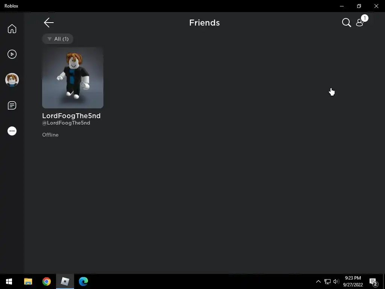Screen dimensions: 385x289
Task: Open the avatar profile icon in sidebar
Action: pyautogui.click(x=12, y=80)
